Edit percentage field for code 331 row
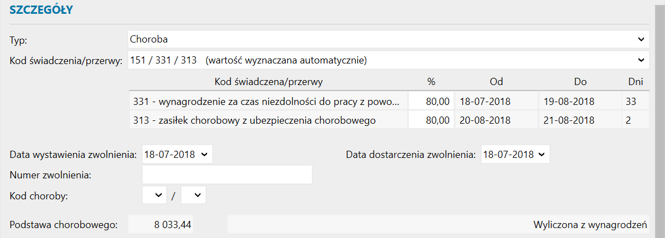 coord(431,102)
